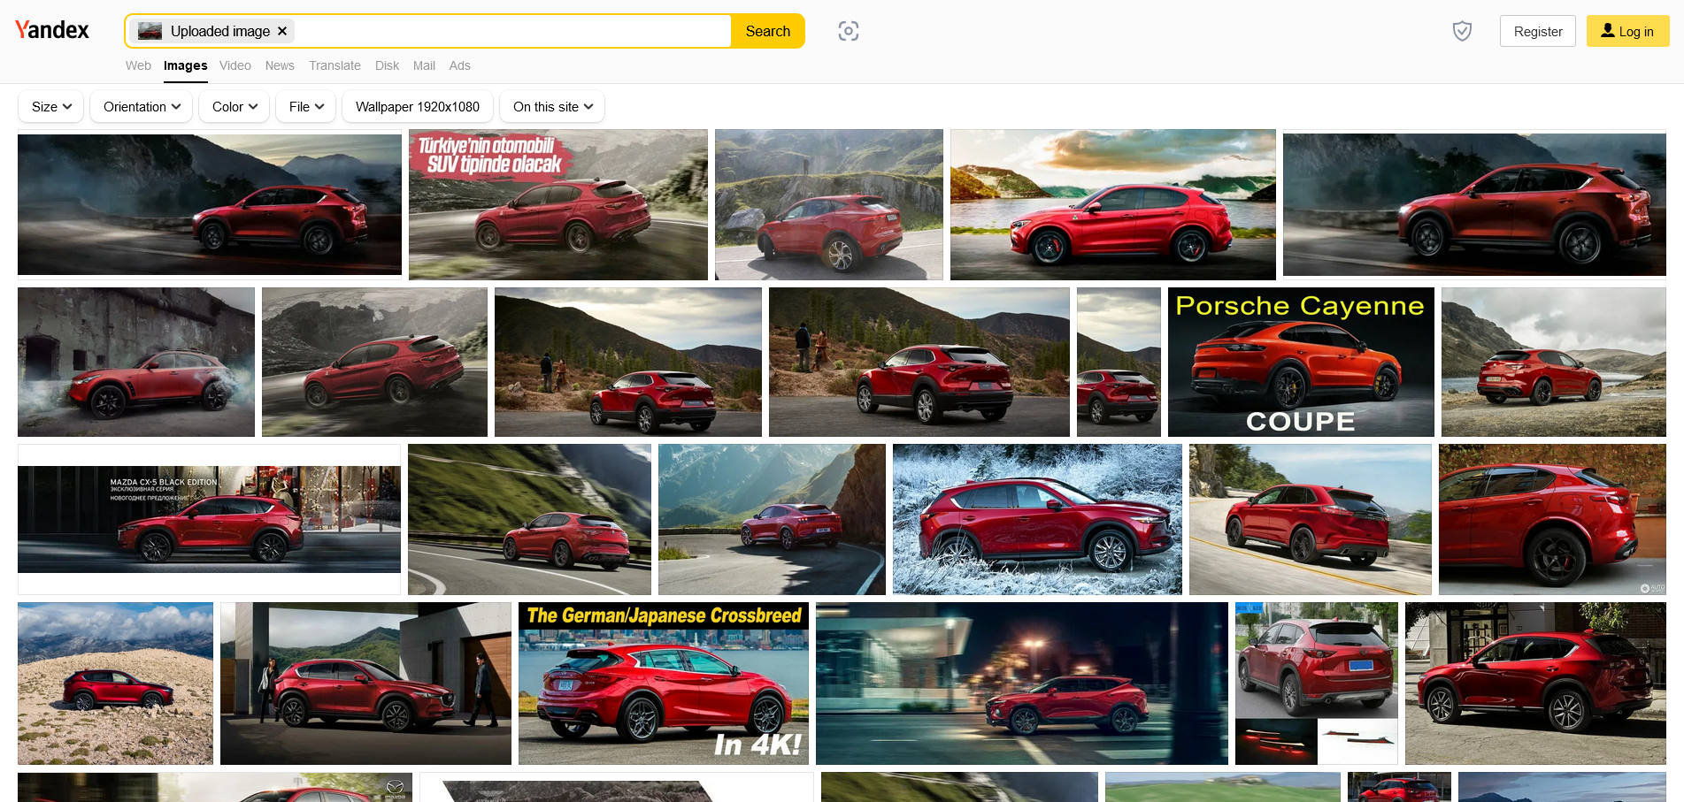Toggle the Wallpaper 1920x1080 filter
Viewport: 1684px width, 802px height.
(417, 107)
